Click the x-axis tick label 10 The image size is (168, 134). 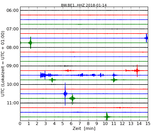click(105, 123)
